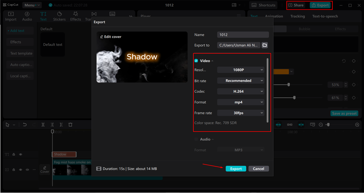Click the folder icon next to Export to path

[265, 45]
